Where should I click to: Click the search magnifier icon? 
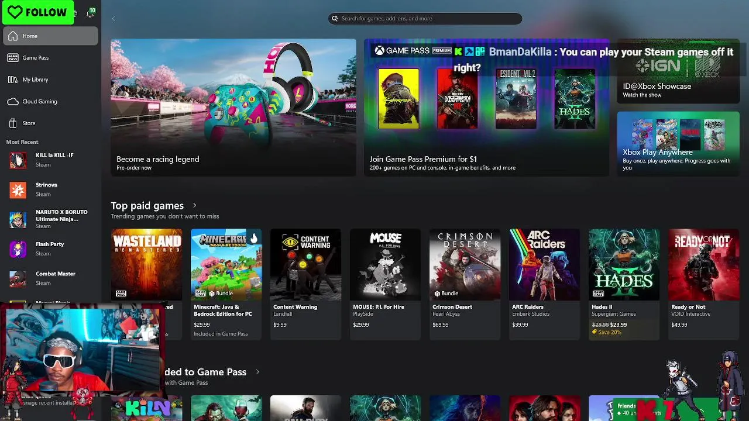point(335,19)
